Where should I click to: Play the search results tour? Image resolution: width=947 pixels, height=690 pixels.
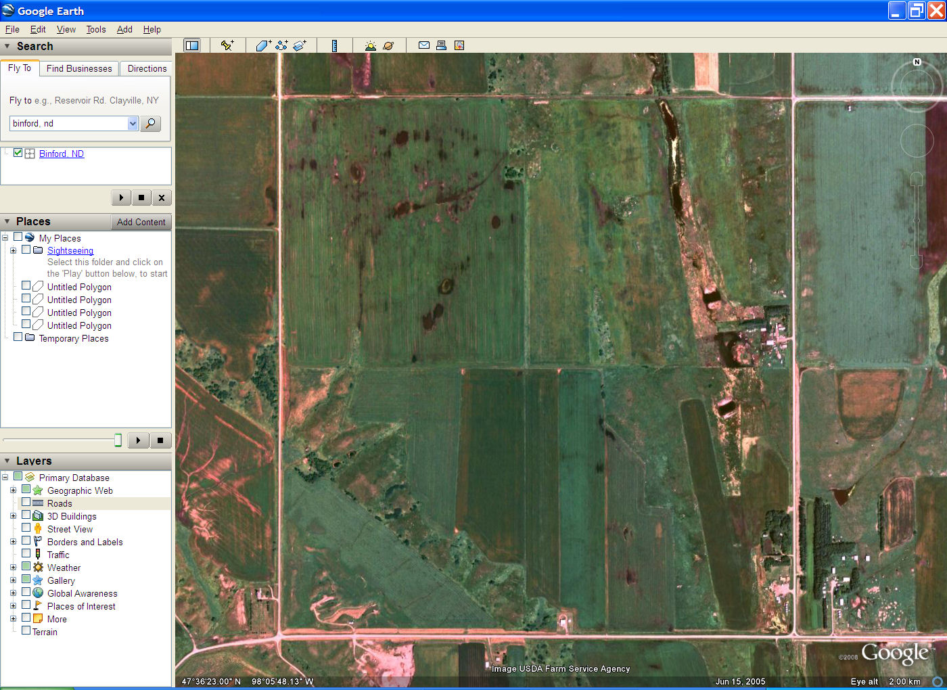(121, 198)
